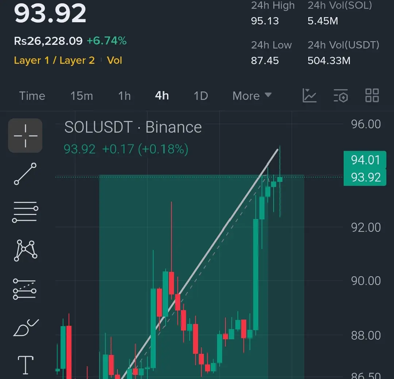Select the crosshair cursor tool
The image size is (394, 379).
point(25,136)
